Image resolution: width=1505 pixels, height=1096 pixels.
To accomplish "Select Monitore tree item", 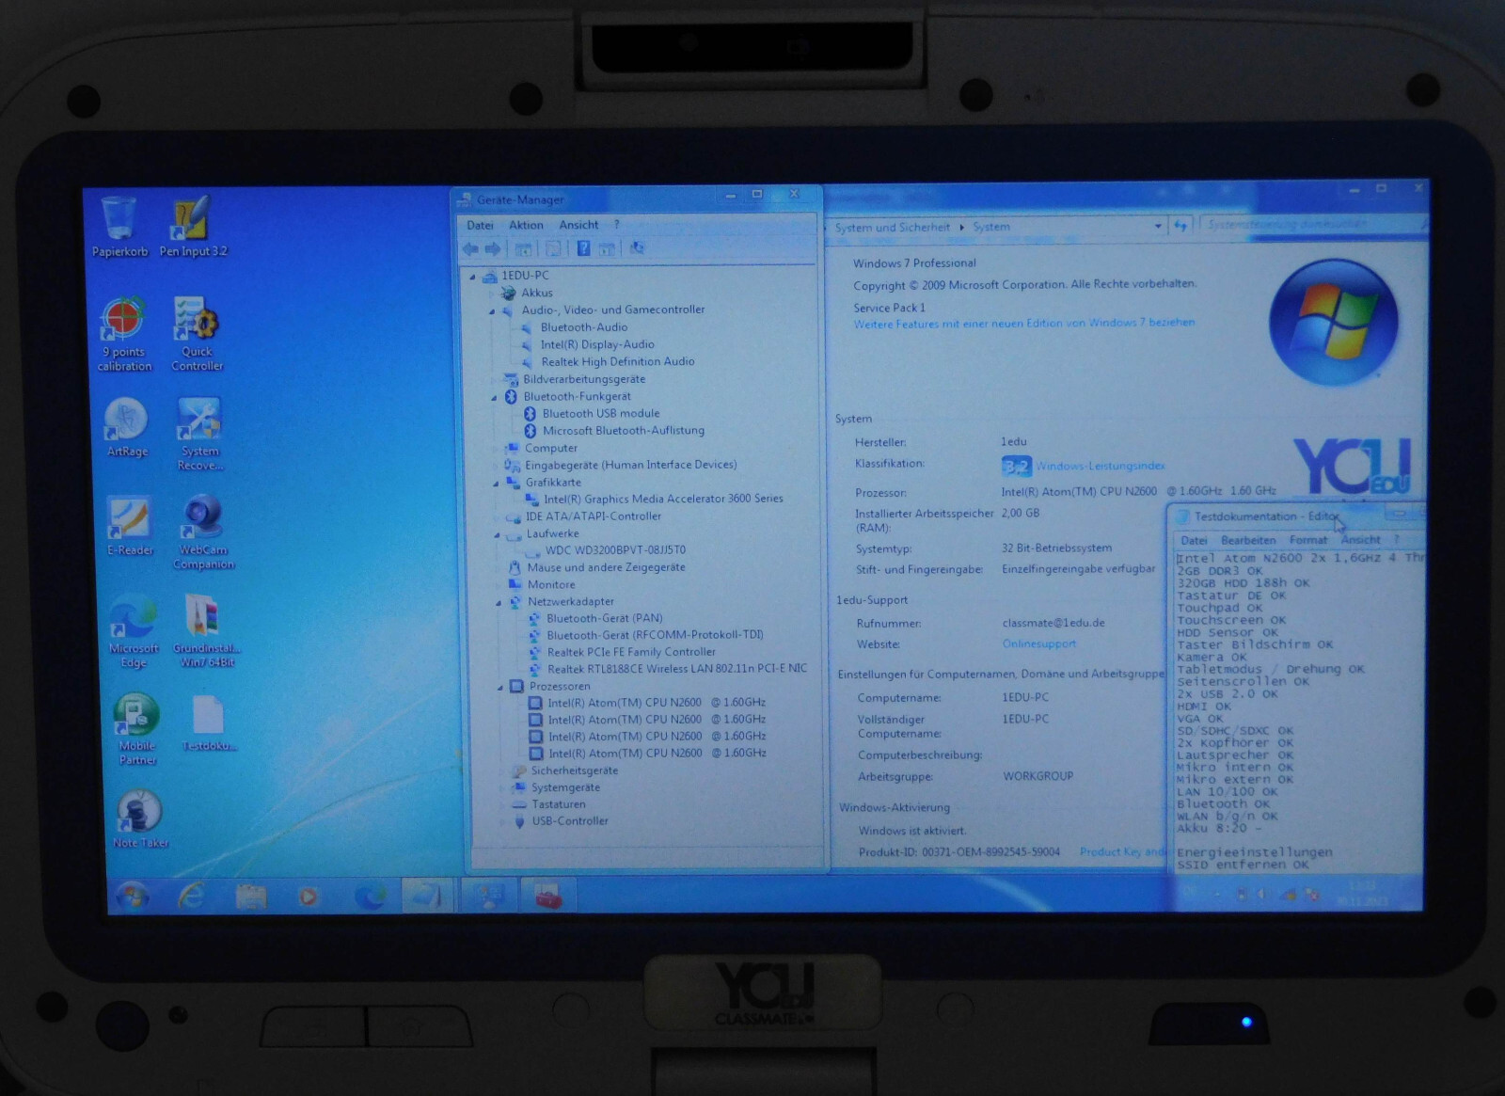I will click(550, 584).
